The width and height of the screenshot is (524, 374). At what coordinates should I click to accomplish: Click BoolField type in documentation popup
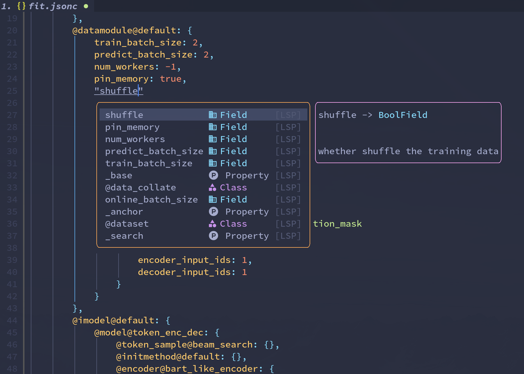coord(403,115)
